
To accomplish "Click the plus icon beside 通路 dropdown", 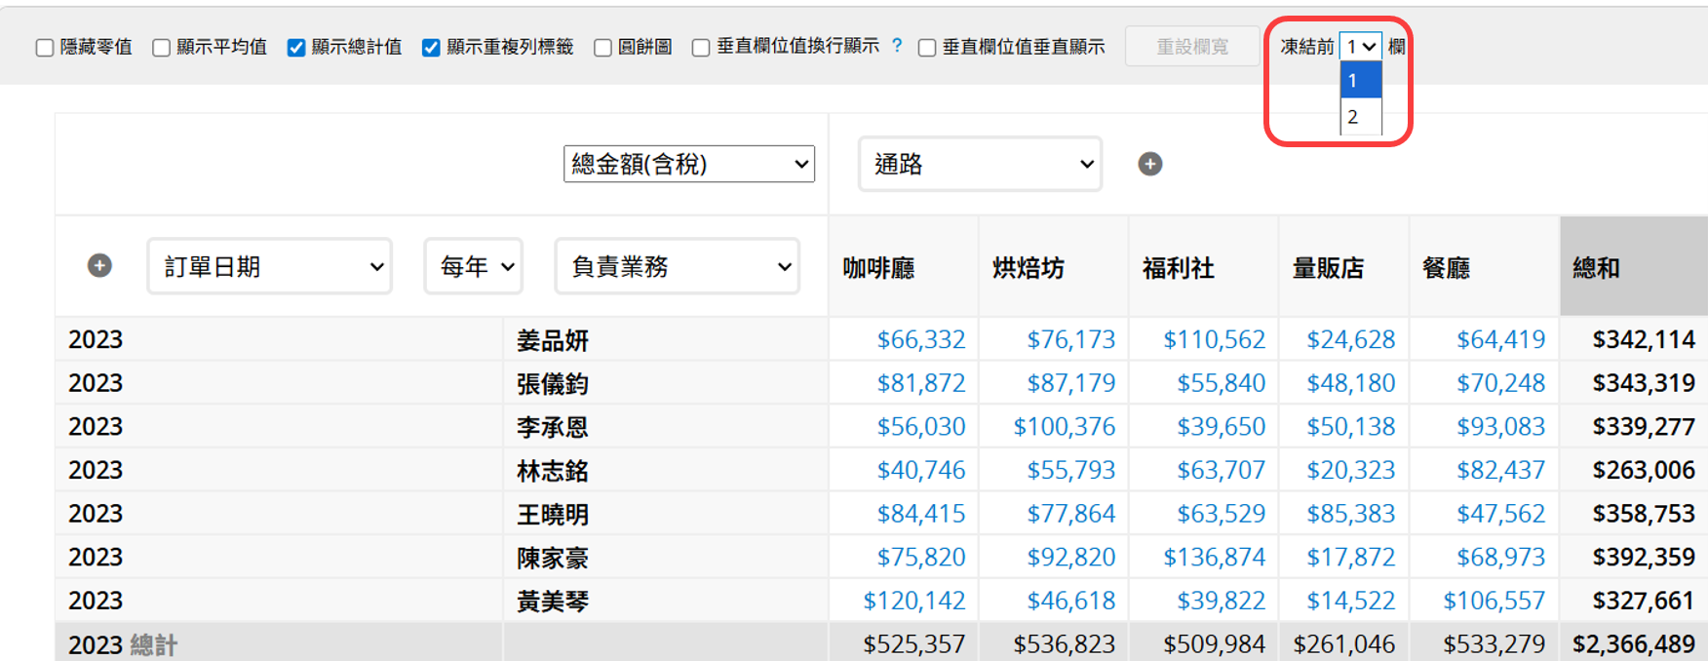I will (1149, 164).
